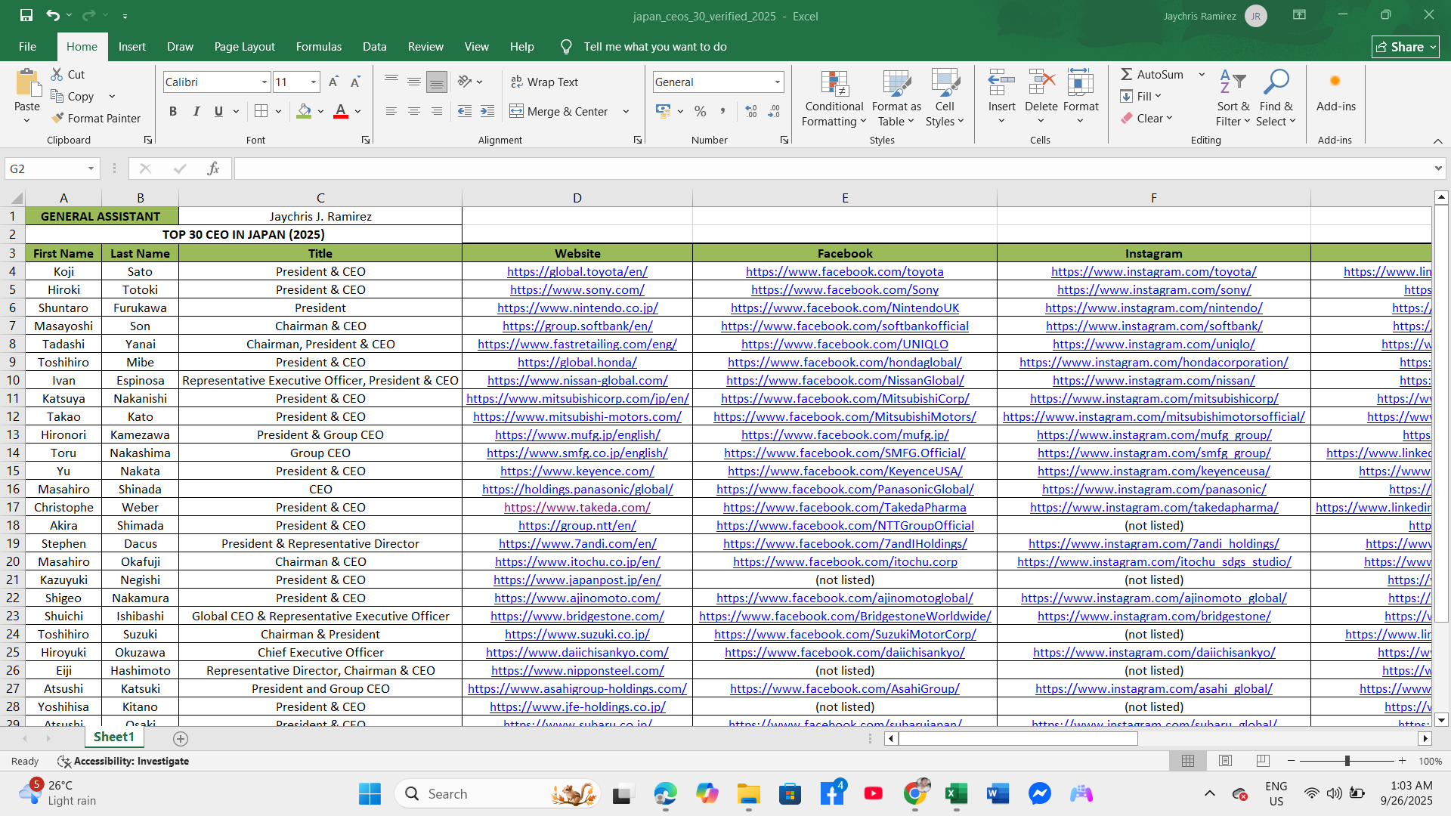Click Increase Indent icon
This screenshot has width=1451, height=816.
coord(487,111)
